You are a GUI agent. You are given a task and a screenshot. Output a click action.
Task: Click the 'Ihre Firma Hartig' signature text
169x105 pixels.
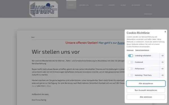[x=39, y=100]
